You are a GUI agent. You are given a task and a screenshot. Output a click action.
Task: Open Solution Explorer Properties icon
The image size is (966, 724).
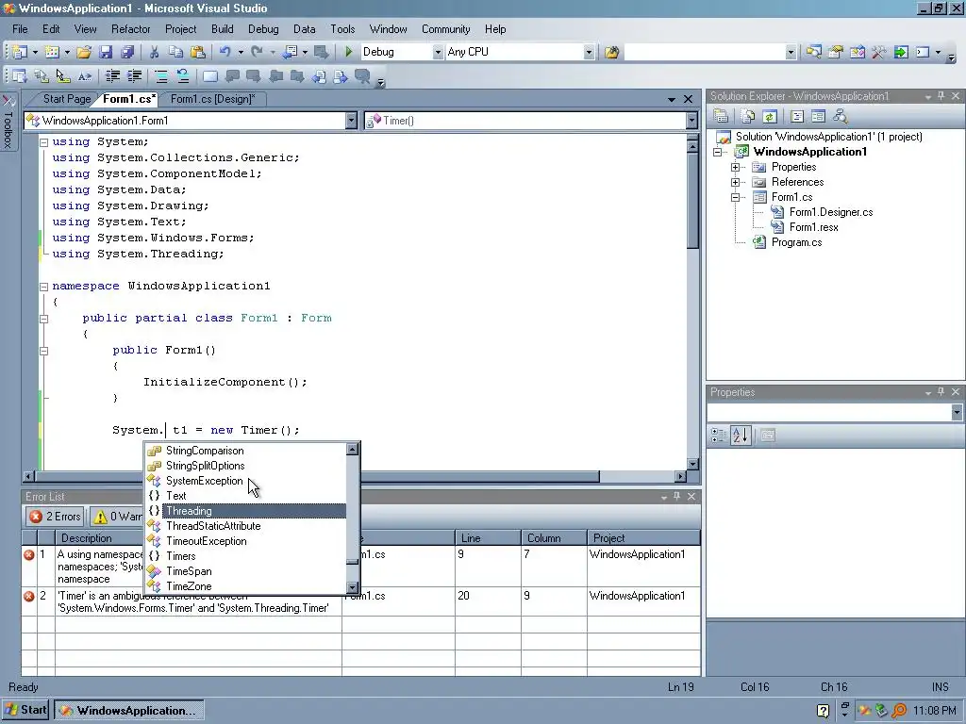pyautogui.click(x=721, y=116)
